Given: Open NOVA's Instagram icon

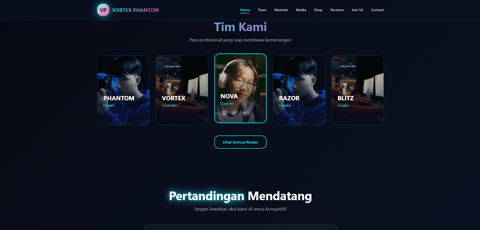Looking at the screenshot, I should click(x=225, y=113).
